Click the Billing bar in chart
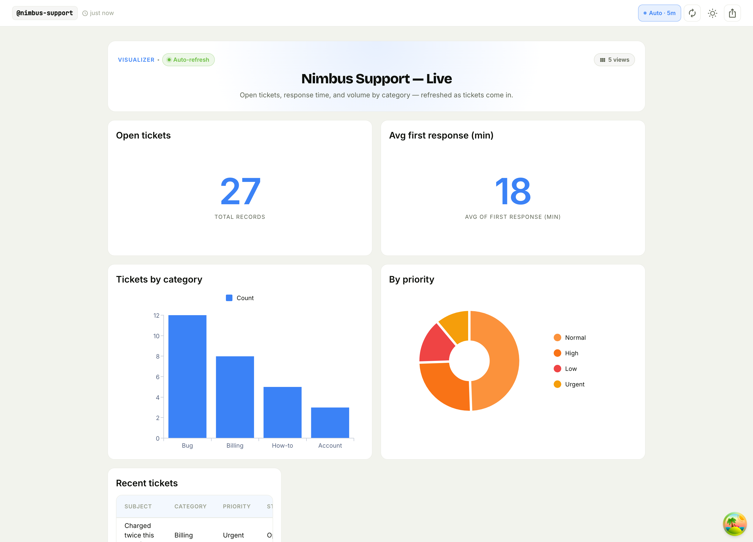This screenshot has width=753, height=542. pyautogui.click(x=235, y=397)
